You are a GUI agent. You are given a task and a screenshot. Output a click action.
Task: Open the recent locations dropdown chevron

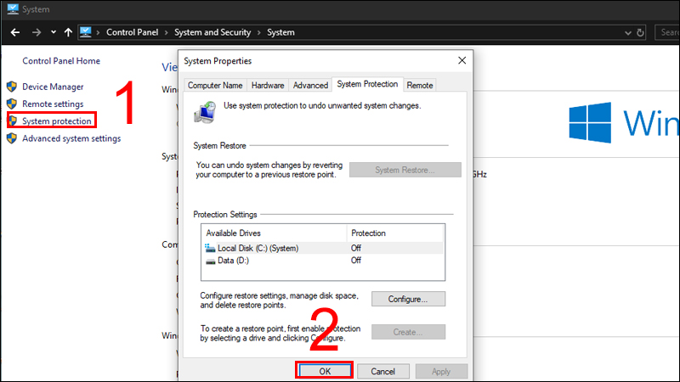(54, 33)
